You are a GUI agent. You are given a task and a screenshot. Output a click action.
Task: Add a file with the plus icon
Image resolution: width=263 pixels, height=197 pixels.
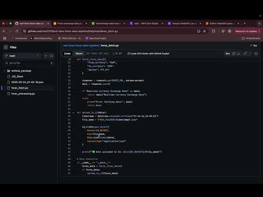45,56
